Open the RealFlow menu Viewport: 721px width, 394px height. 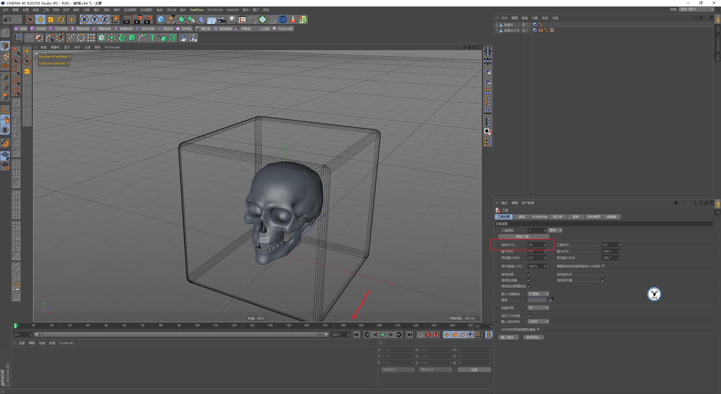pyautogui.click(x=197, y=10)
